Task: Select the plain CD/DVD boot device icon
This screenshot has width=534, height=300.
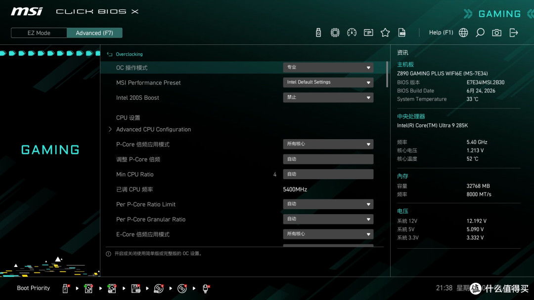Action: point(182,289)
